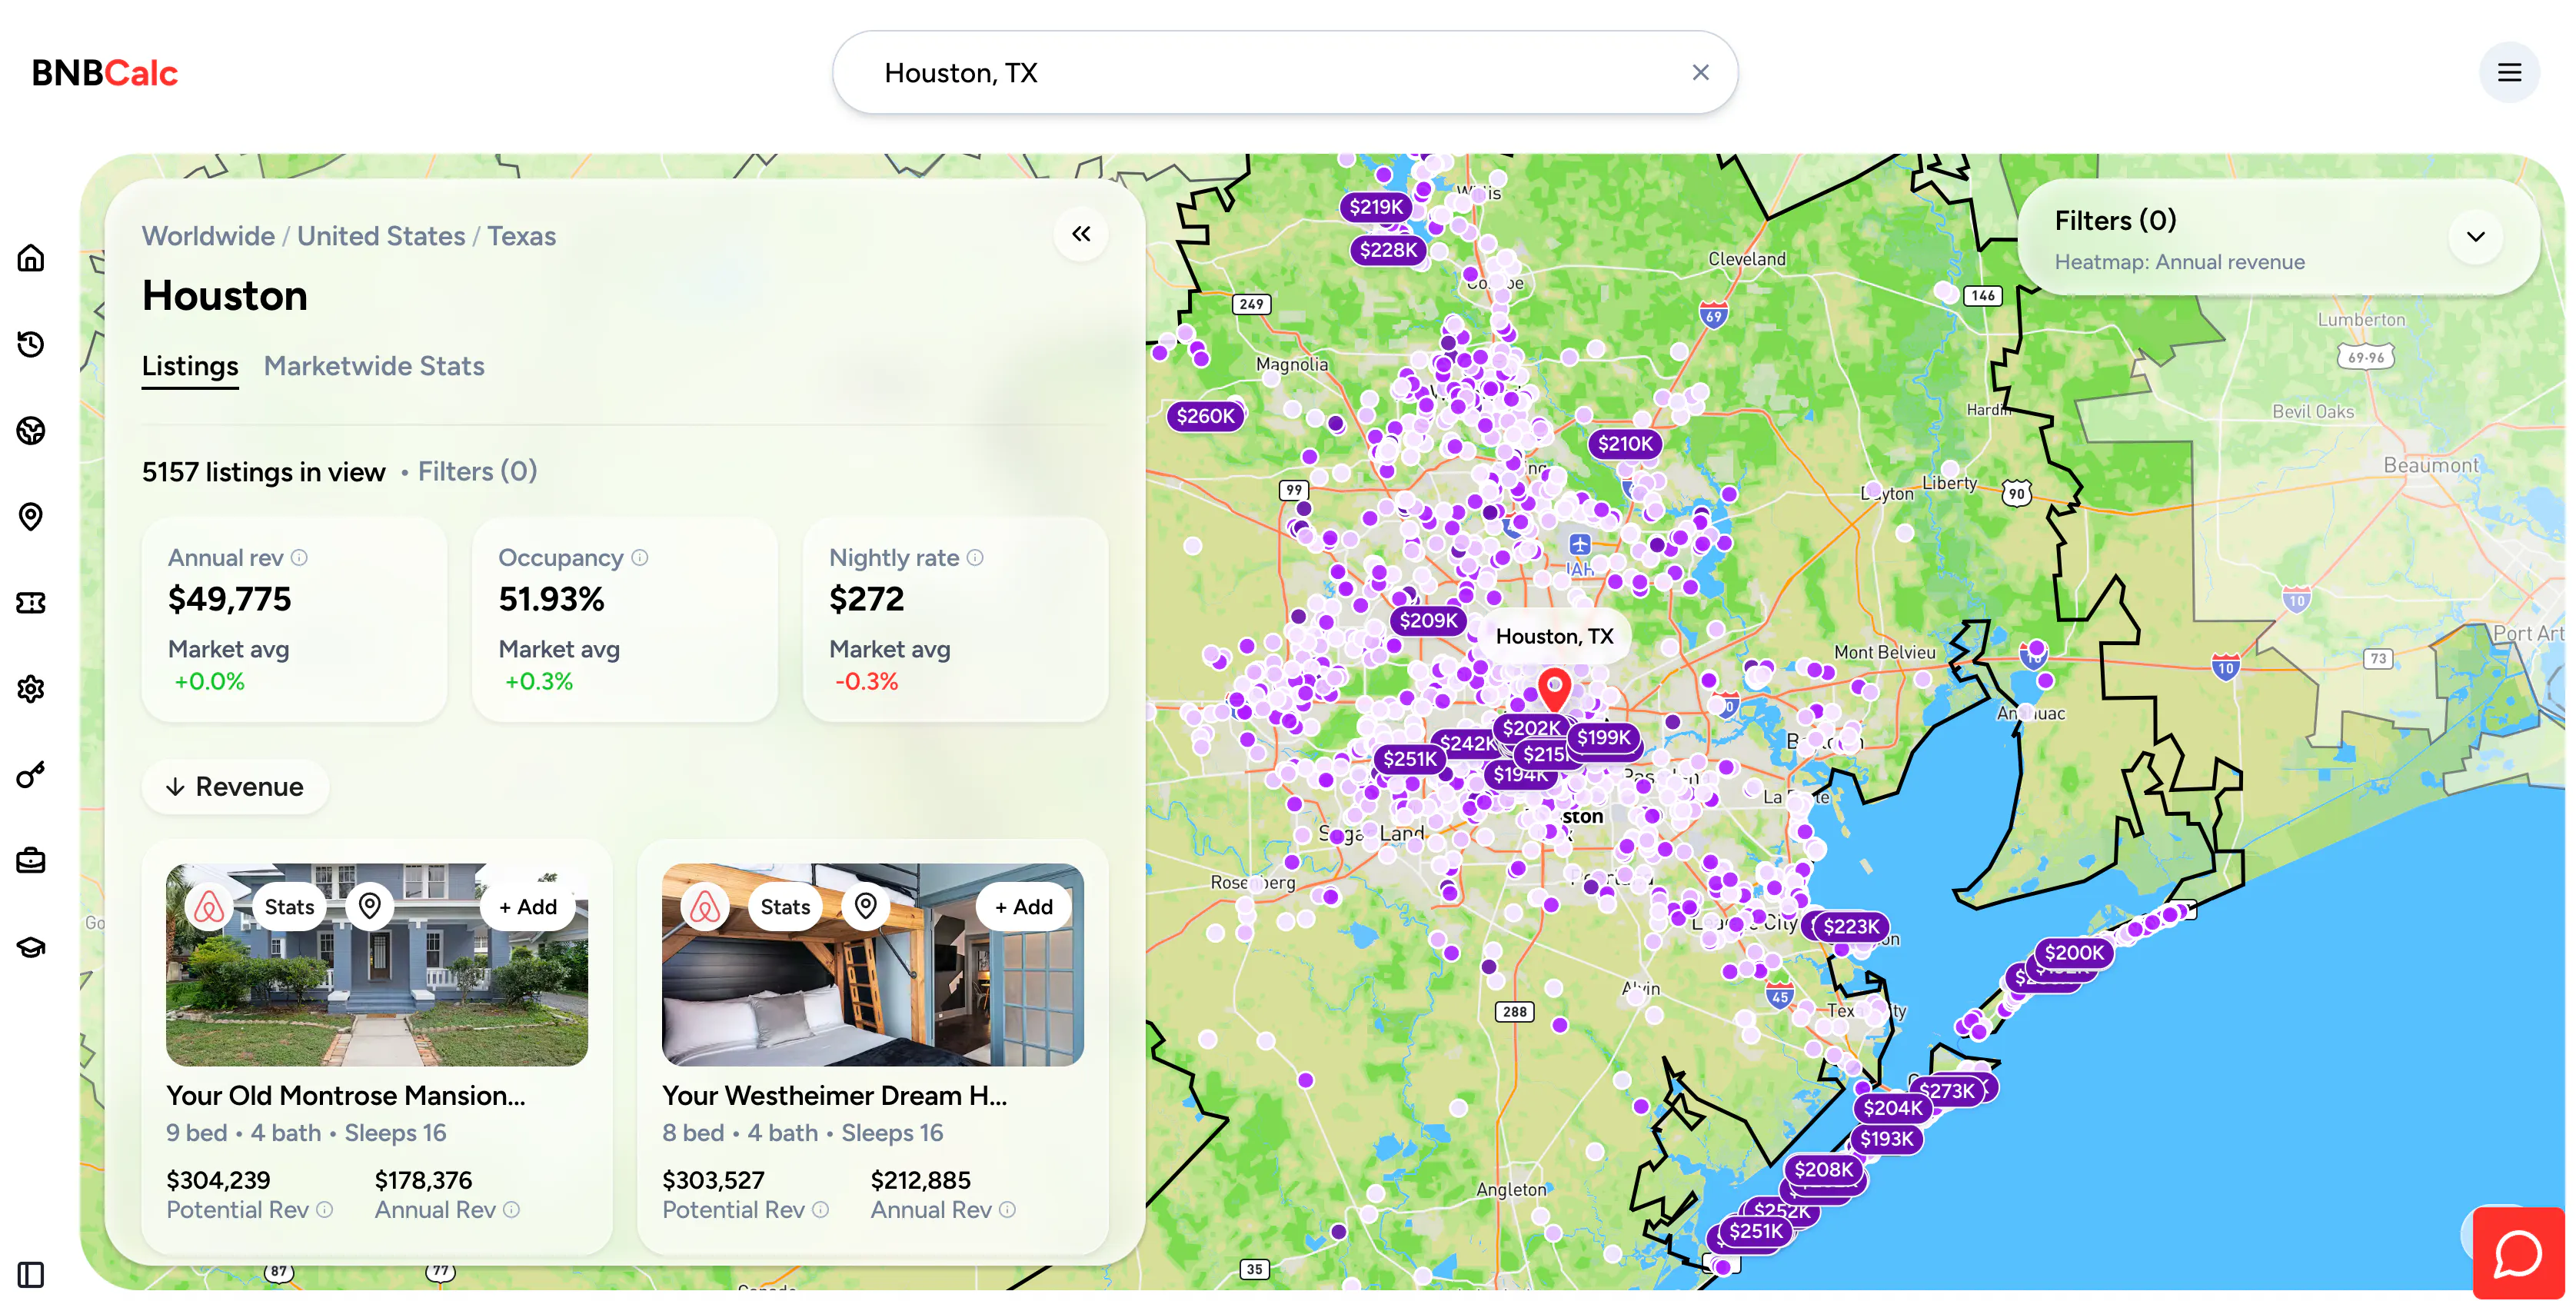
Task: Collapse the Houston listings panel
Action: (x=1081, y=234)
